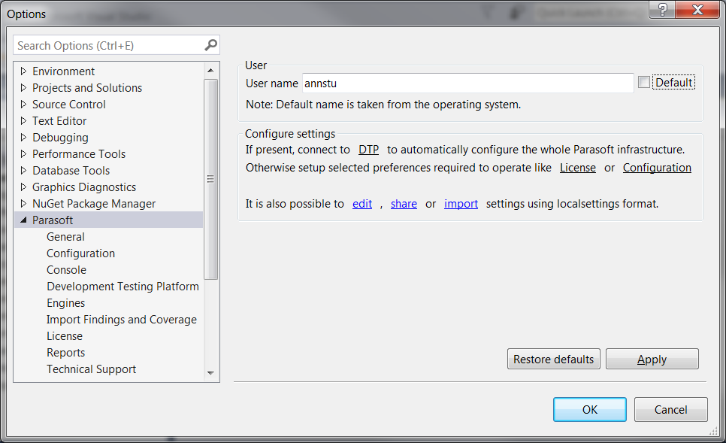This screenshot has width=726, height=443.
Task: Select Configuration in the options tree
Action: (x=80, y=253)
